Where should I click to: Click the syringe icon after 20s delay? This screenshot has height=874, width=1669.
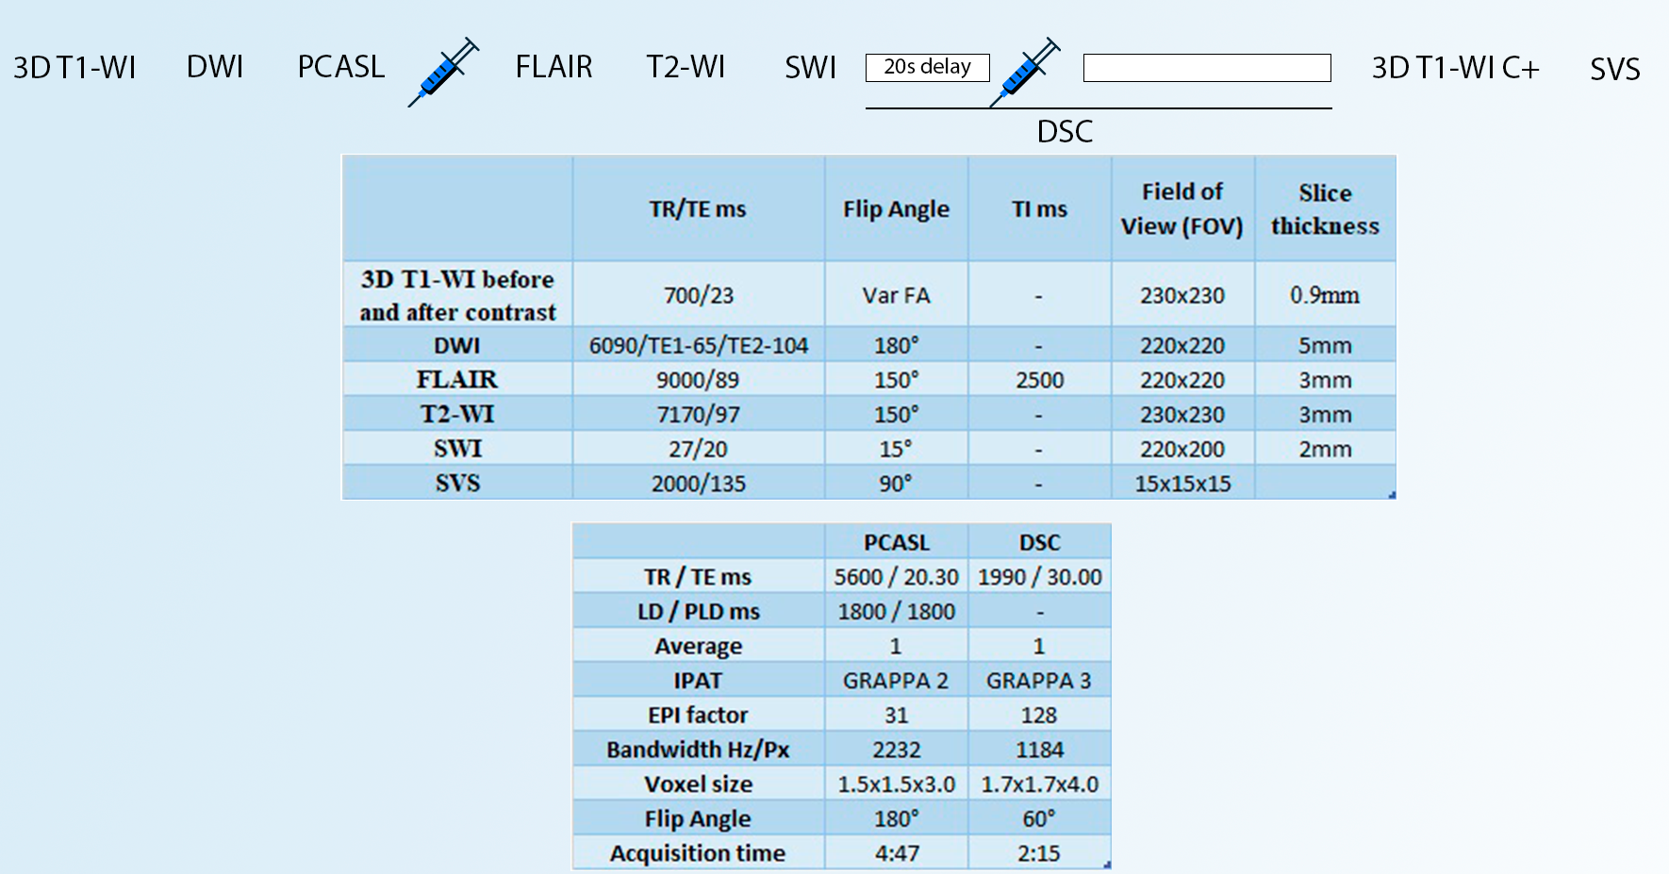(x=1025, y=72)
